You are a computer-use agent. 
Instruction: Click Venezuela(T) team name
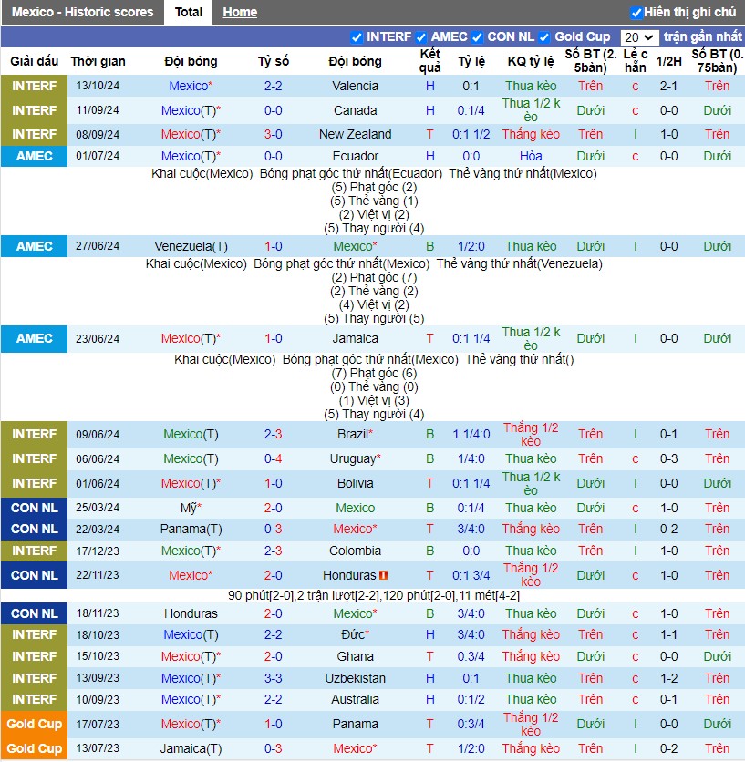[x=191, y=246]
